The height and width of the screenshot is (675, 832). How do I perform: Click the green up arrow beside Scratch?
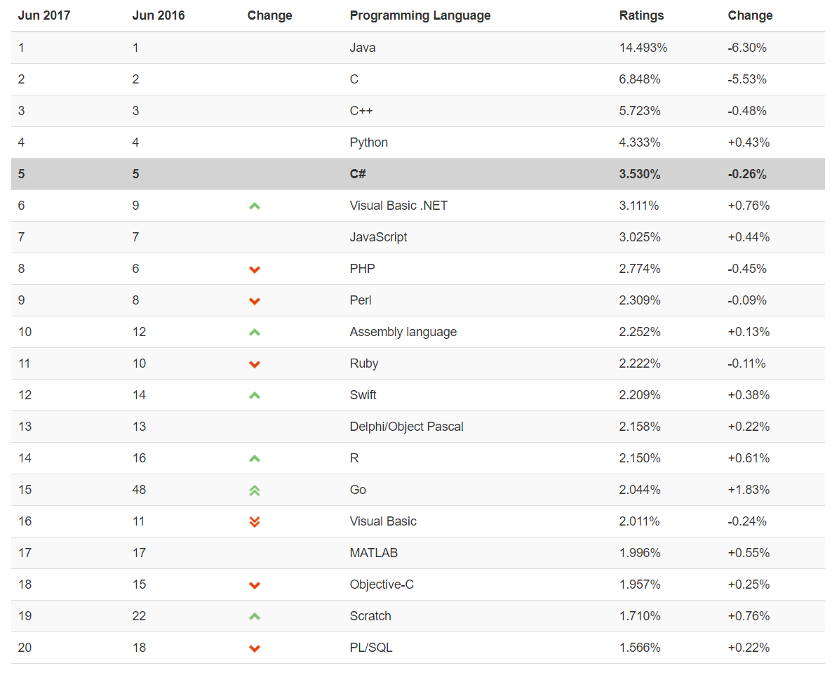(255, 617)
